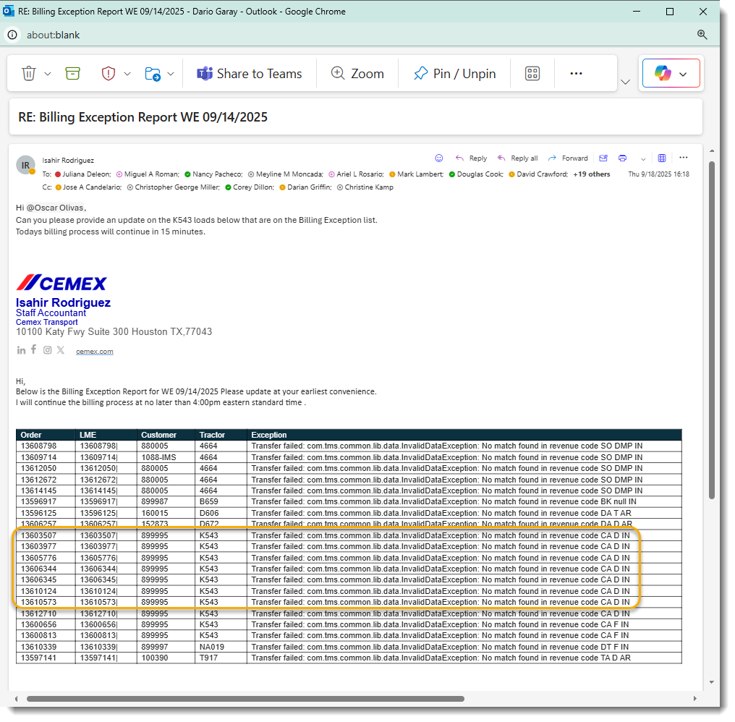Screen dimensions: 735x722
Task: Share the email to Teams
Action: pos(249,73)
